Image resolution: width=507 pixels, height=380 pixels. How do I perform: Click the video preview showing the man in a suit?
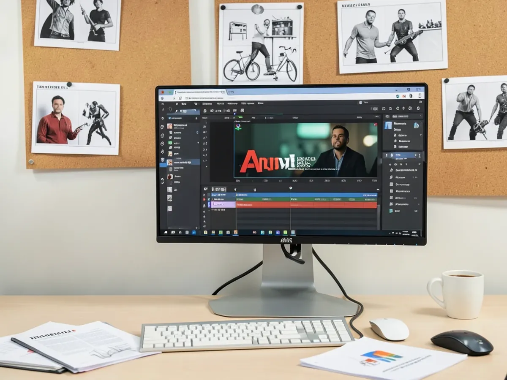305,150
